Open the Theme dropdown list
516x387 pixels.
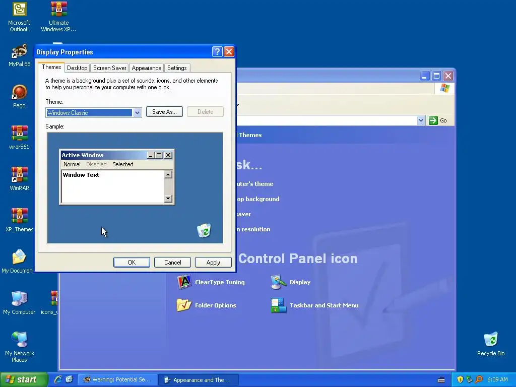137,112
